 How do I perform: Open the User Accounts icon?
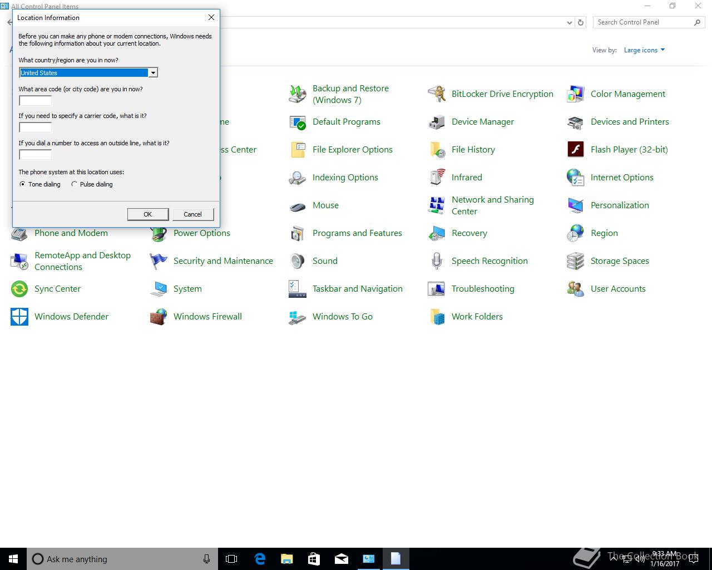point(576,289)
